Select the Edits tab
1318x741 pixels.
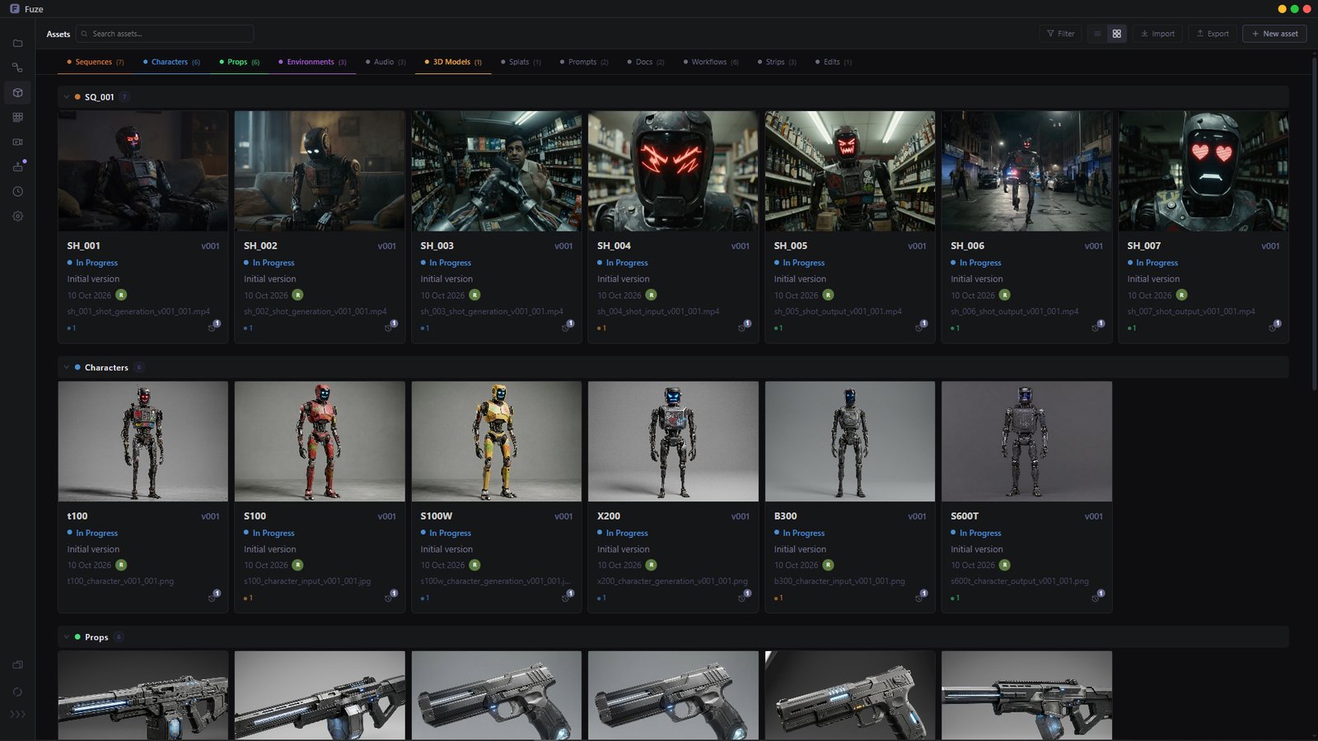coord(834,62)
